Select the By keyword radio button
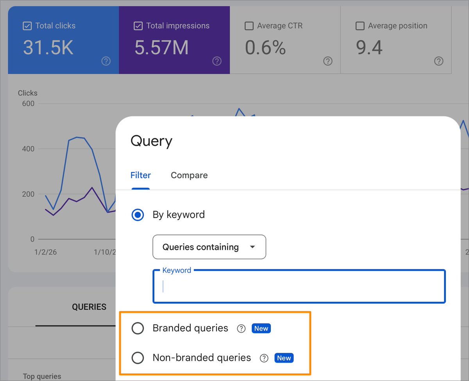This screenshot has width=469, height=381. pos(138,215)
